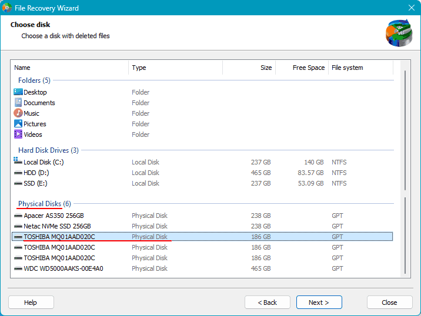Click the wizard logo in the header
The width and height of the screenshot is (421, 316).
(x=399, y=33)
